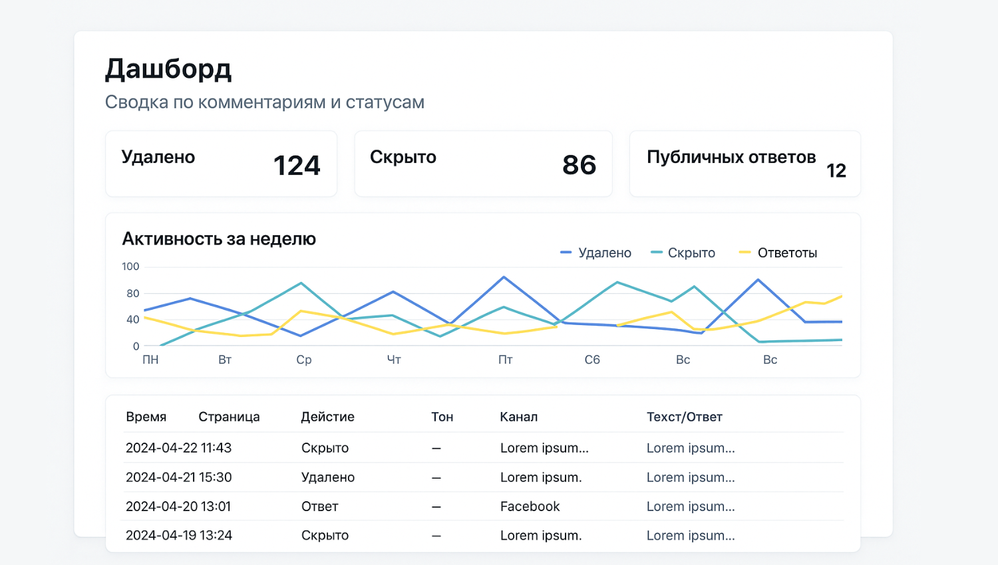The height and width of the screenshot is (565, 998).
Task: Sort by the "Канал" column header
Action: 518,417
